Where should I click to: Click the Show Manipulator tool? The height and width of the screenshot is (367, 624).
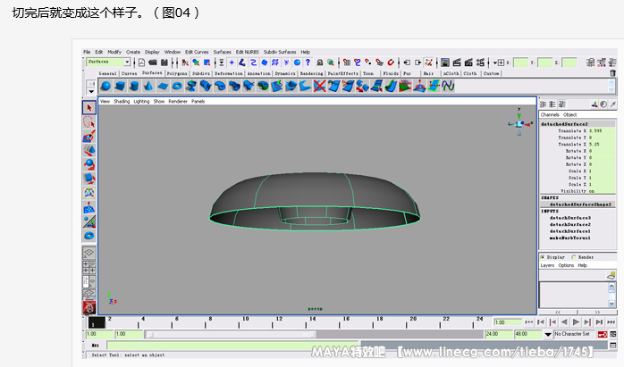tap(89, 221)
